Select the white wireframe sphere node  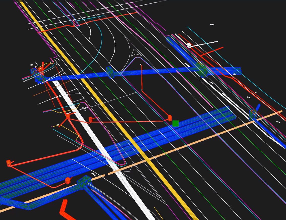[189, 45]
